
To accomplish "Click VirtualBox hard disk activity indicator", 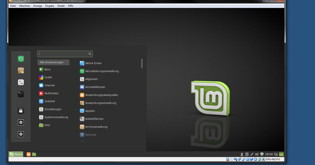I will 228,159.
